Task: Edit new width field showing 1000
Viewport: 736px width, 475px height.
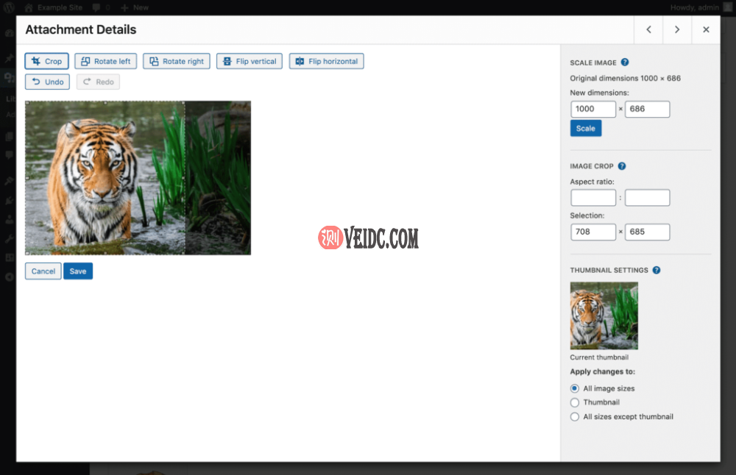Action: pos(592,109)
